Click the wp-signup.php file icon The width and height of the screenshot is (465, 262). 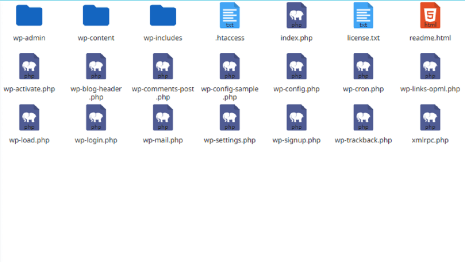click(x=297, y=117)
